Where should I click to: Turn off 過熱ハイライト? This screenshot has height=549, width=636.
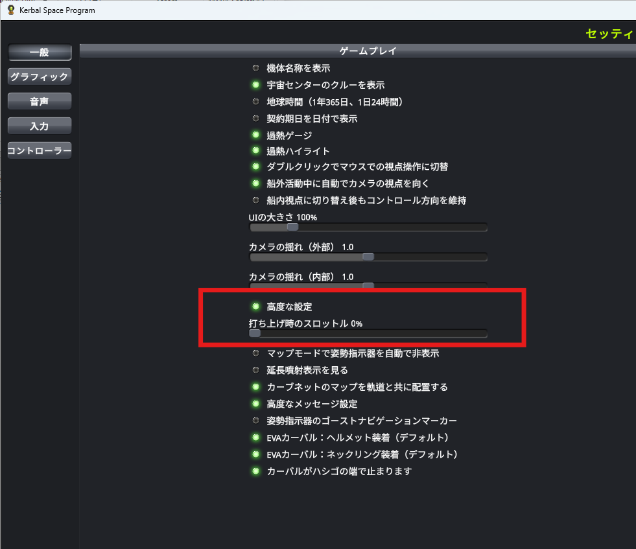tap(256, 151)
